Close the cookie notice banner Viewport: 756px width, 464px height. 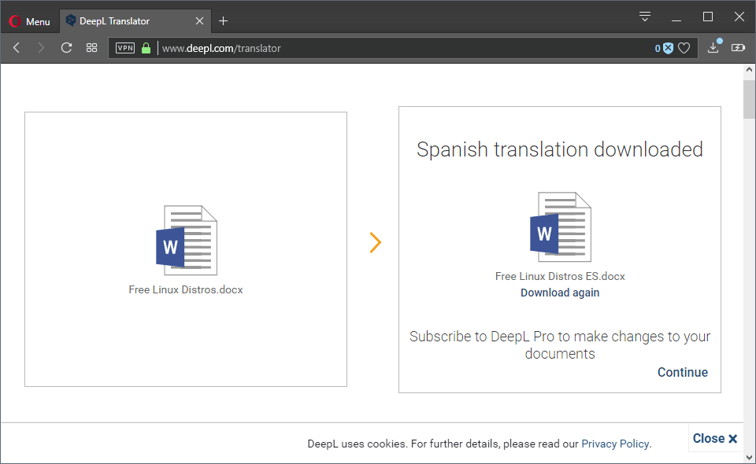pyautogui.click(x=715, y=439)
